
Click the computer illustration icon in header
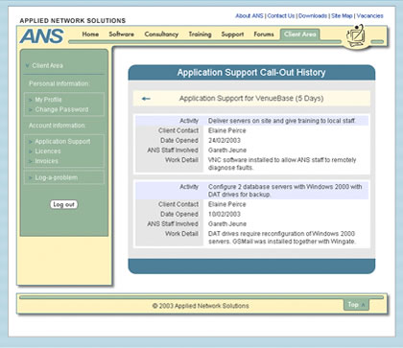coord(356,36)
